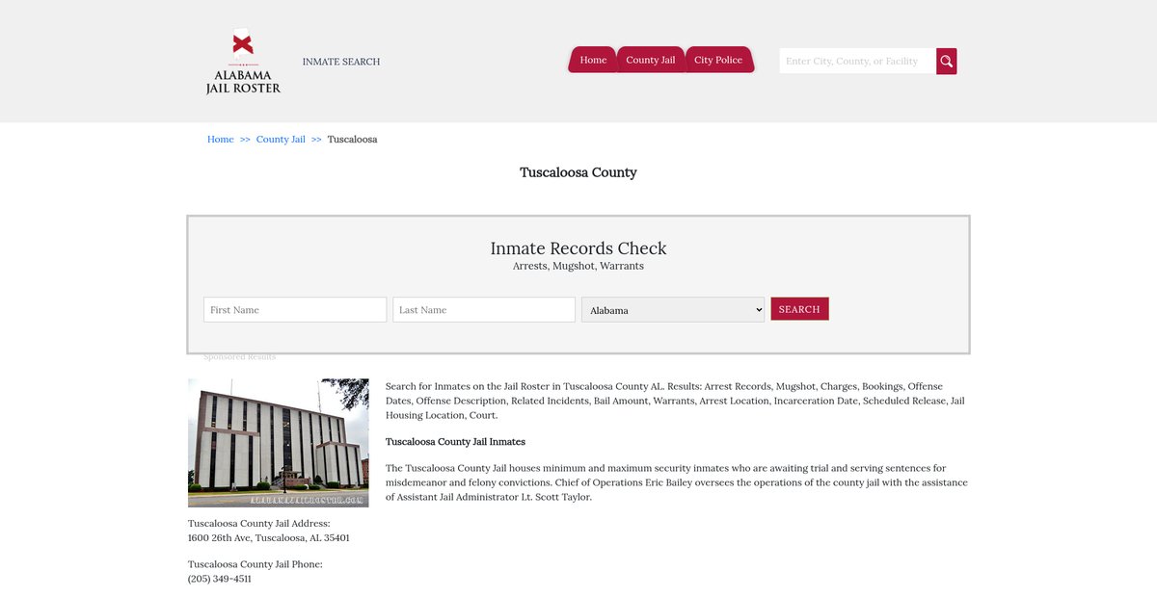
Task: Click the Tuscaloosa County page heading
Action: pyautogui.click(x=578, y=172)
